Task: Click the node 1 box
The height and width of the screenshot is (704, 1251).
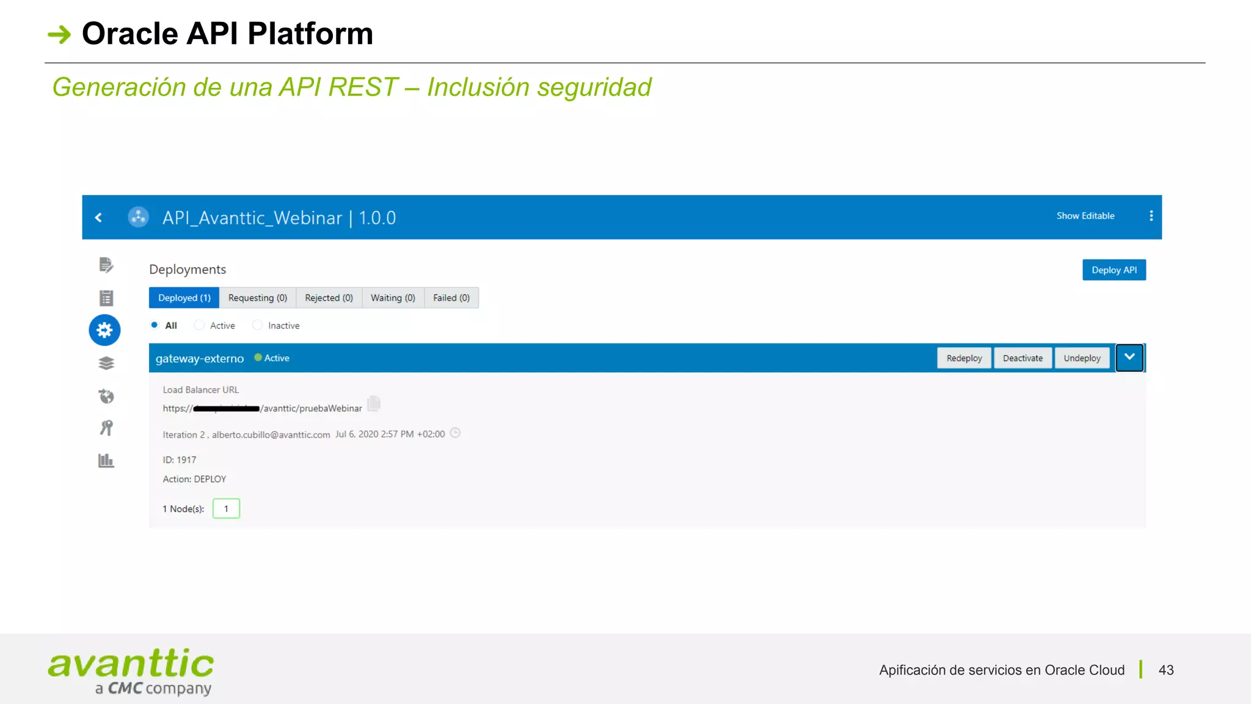Action: pos(226,508)
